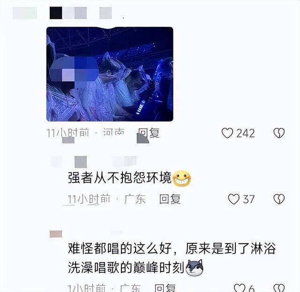Like the comment with 242 likes
The height and width of the screenshot is (292, 300).
tap(227, 133)
